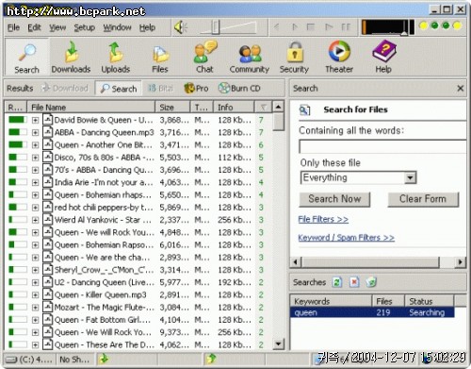Expand the David Bowie & Queen result
Screen dimensions: 471x369
(35, 120)
